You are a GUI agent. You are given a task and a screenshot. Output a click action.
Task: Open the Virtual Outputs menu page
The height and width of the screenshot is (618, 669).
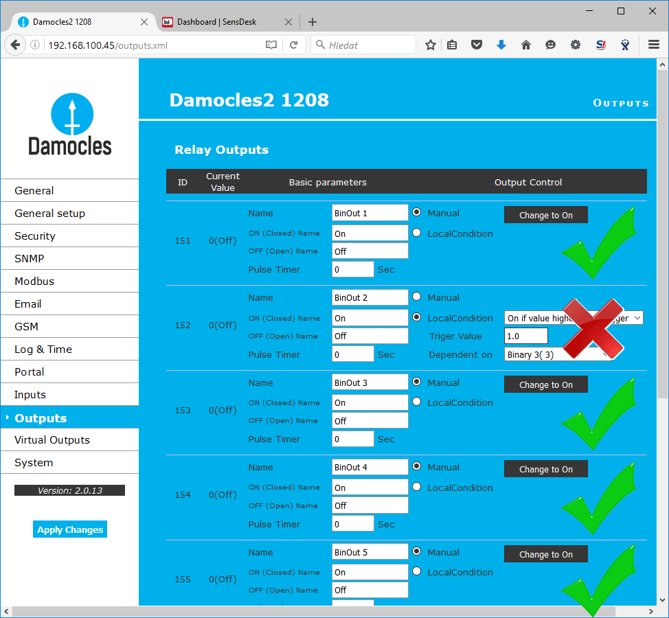click(70, 439)
